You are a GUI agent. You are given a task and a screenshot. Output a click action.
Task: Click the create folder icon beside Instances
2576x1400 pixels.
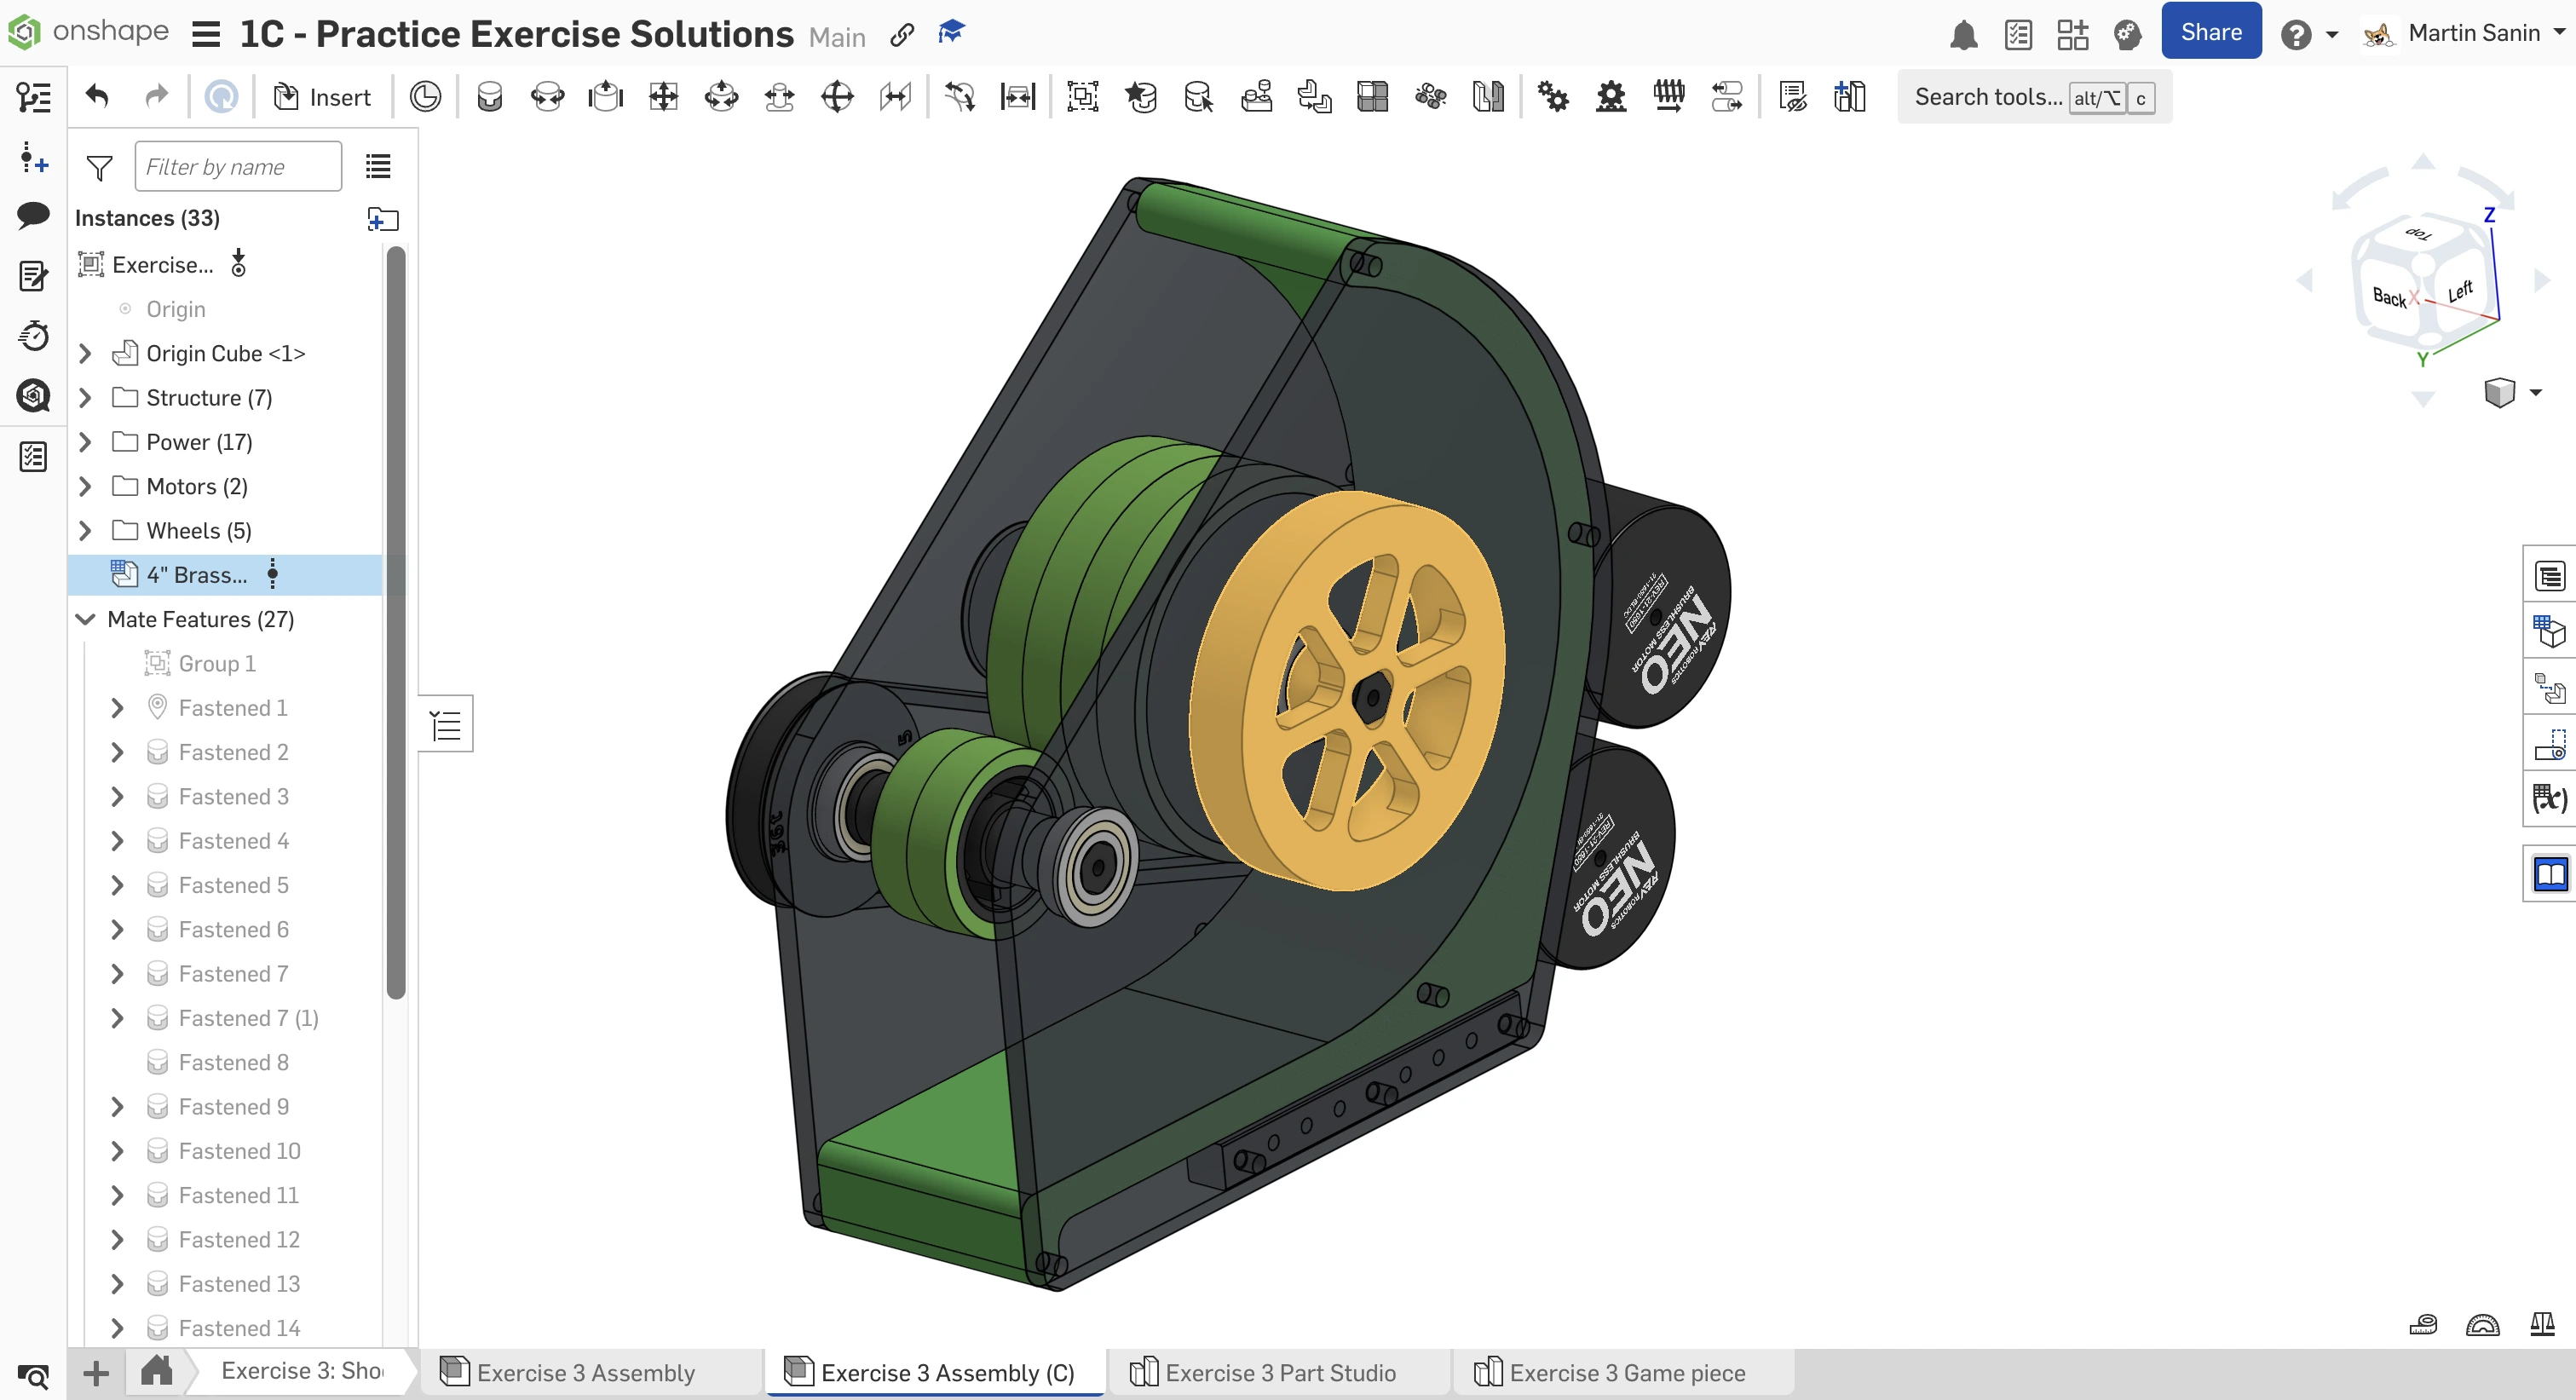382,219
